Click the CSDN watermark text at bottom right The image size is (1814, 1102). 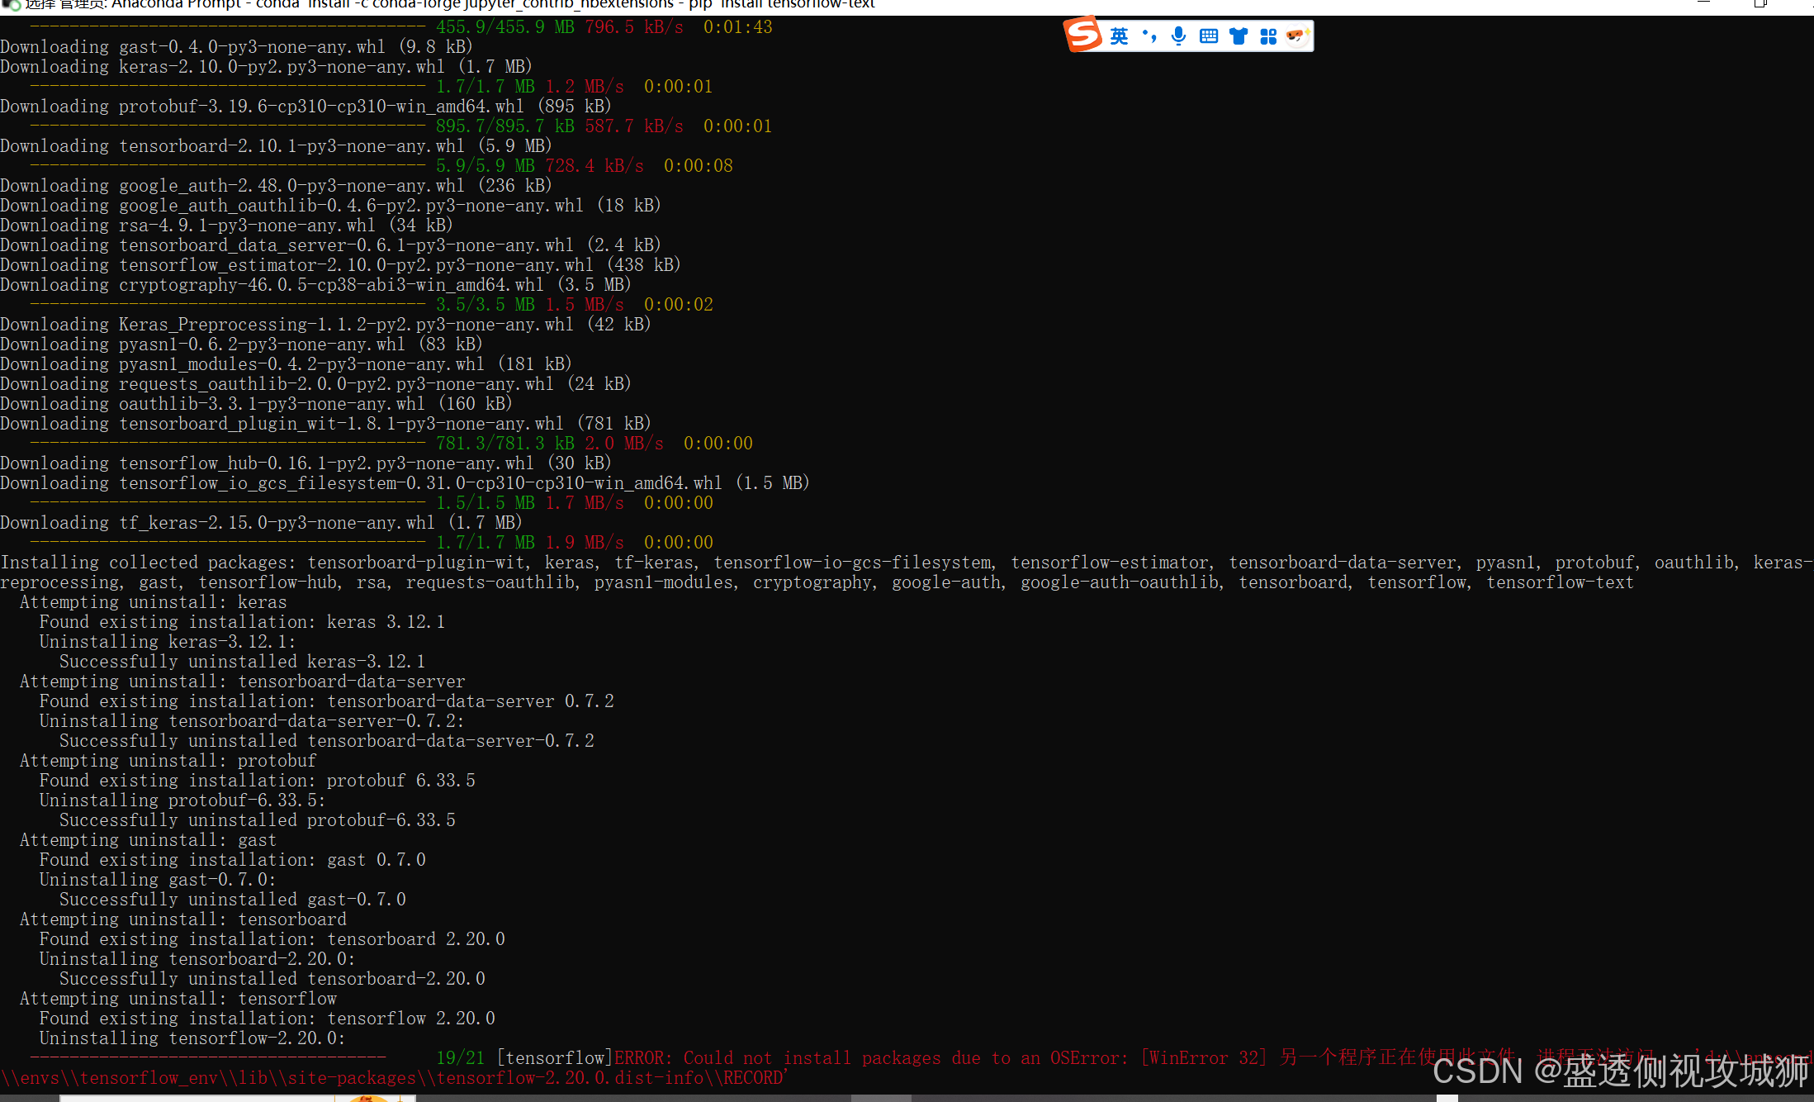click(x=1618, y=1071)
